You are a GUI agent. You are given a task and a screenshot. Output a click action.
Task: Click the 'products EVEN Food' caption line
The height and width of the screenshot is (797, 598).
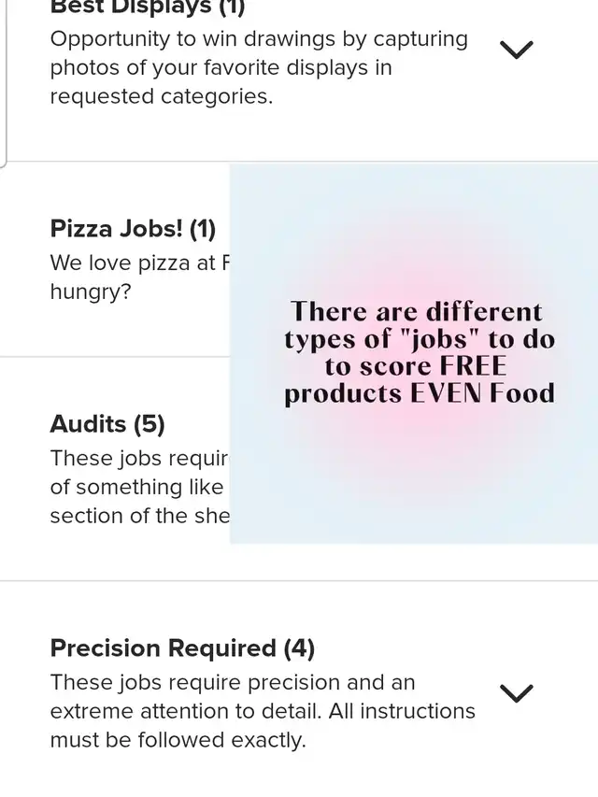click(420, 393)
